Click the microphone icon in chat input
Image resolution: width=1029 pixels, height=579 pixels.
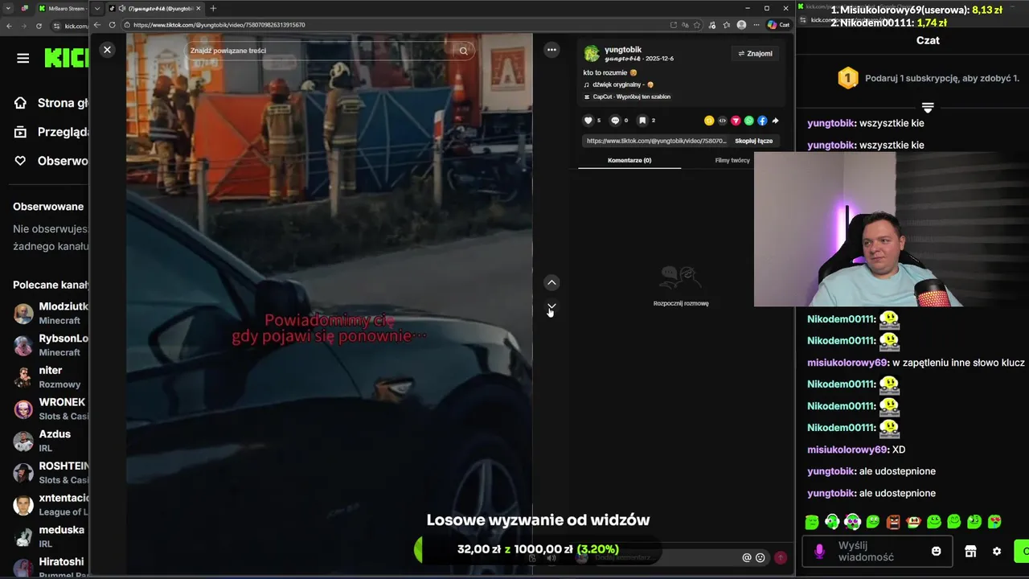click(x=819, y=551)
